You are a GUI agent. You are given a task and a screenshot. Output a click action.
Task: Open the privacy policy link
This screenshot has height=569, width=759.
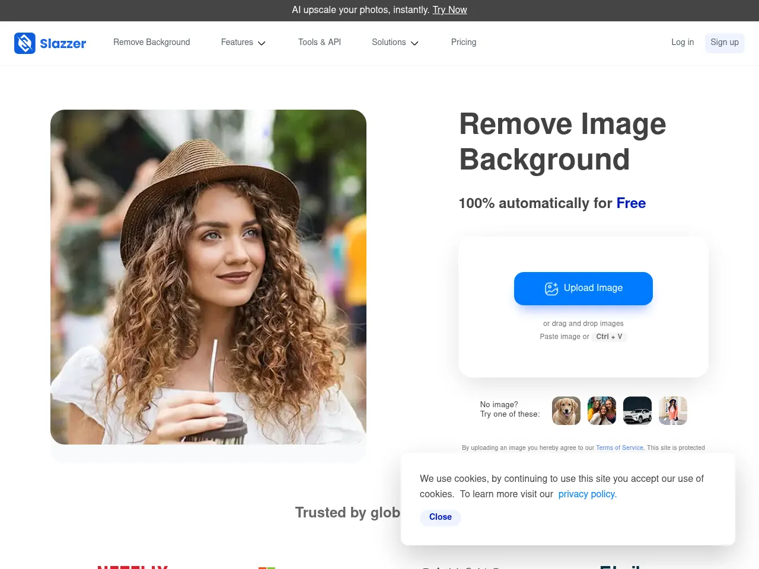click(587, 494)
